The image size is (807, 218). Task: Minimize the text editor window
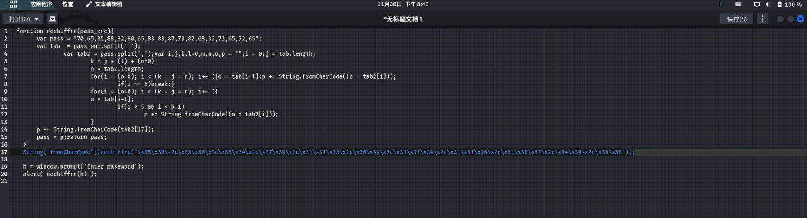[780, 19]
